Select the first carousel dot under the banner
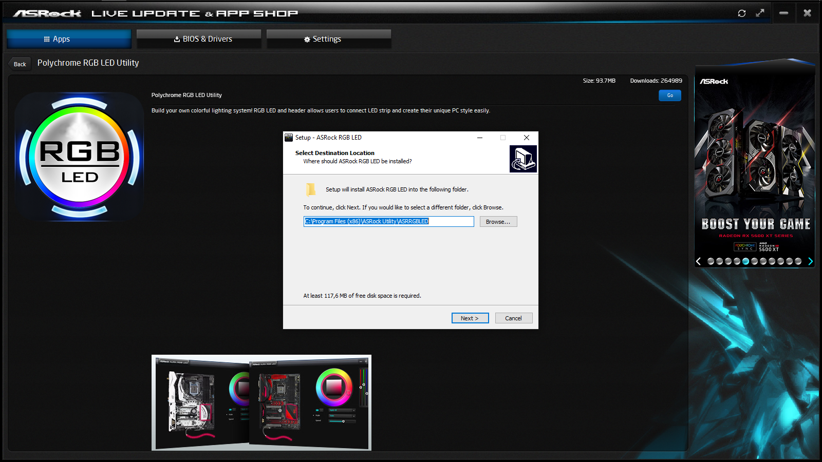This screenshot has width=822, height=462. coord(711,261)
